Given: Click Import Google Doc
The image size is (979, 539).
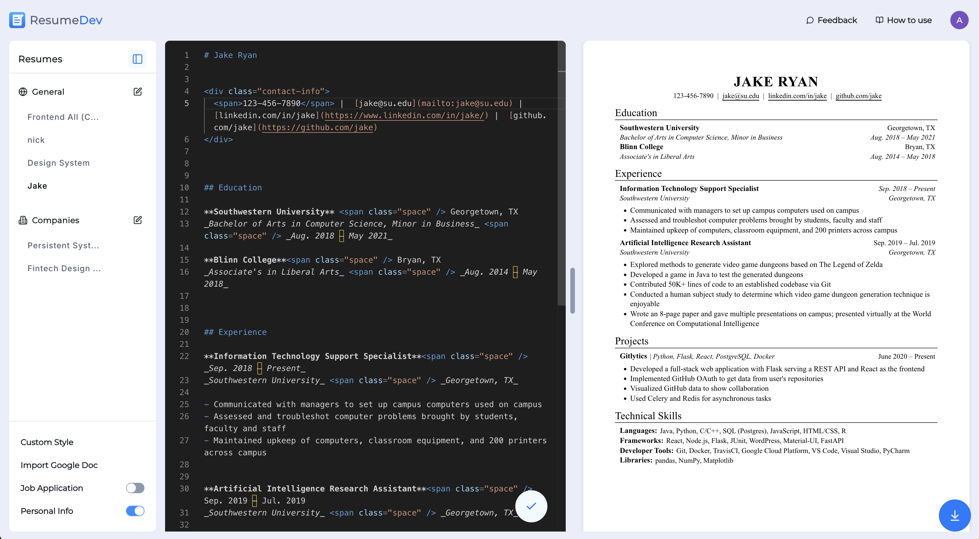Looking at the screenshot, I should 59,465.
